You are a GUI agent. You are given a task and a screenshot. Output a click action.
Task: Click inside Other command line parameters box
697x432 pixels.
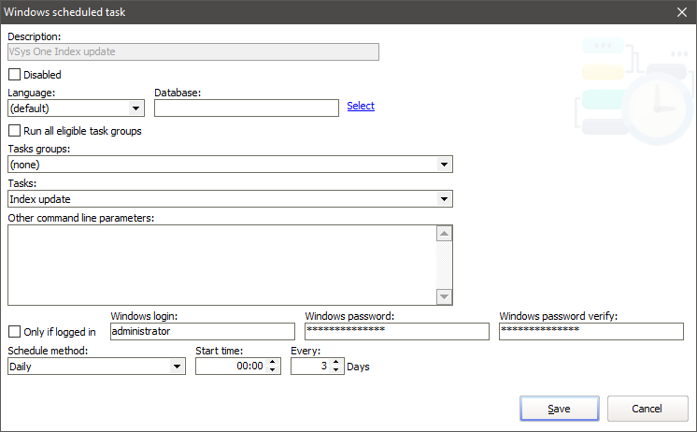click(x=221, y=265)
